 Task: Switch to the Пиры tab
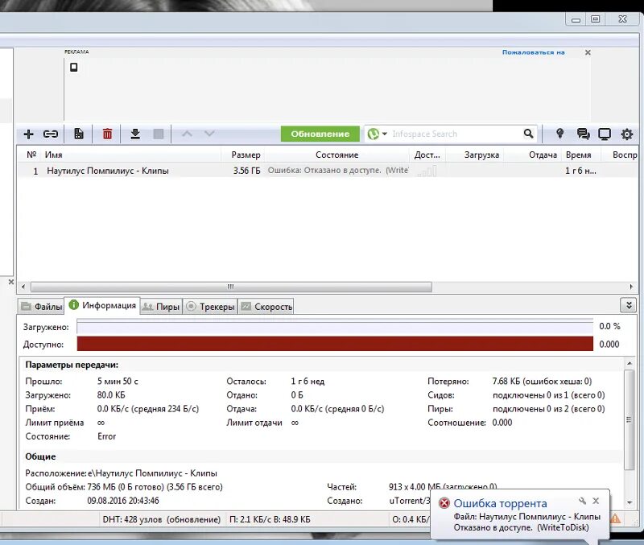tap(161, 307)
